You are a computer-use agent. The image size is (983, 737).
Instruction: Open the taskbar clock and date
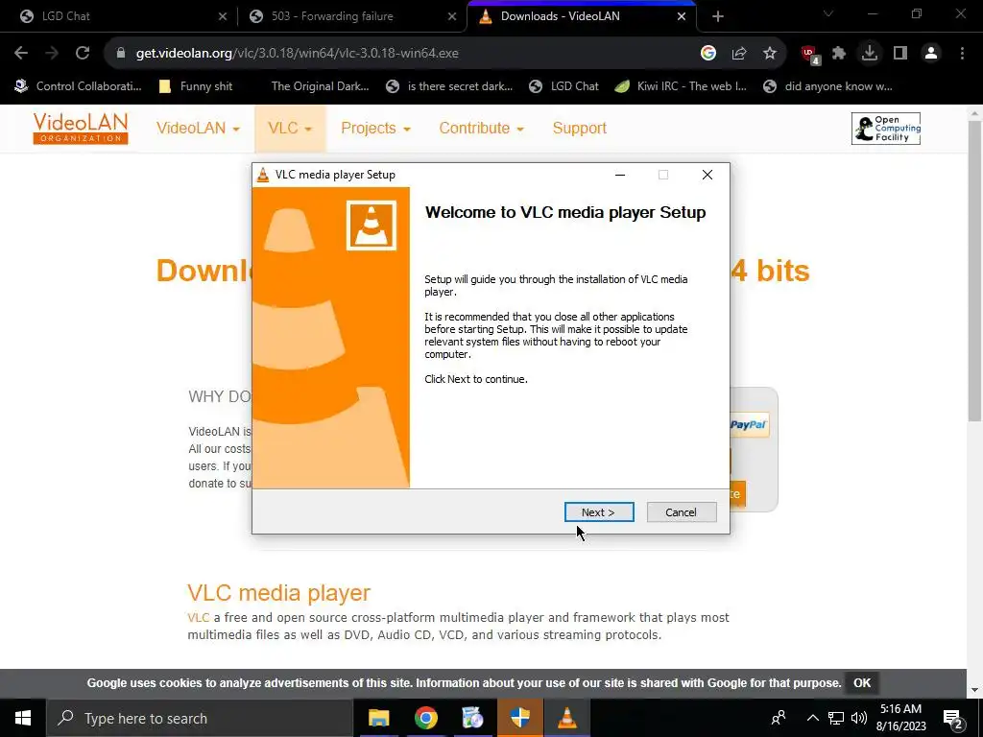click(x=900, y=718)
